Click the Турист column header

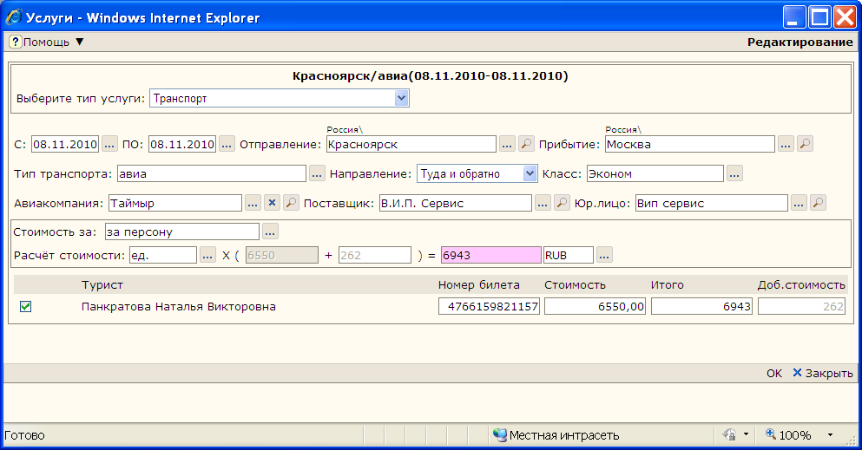pyautogui.click(x=102, y=284)
